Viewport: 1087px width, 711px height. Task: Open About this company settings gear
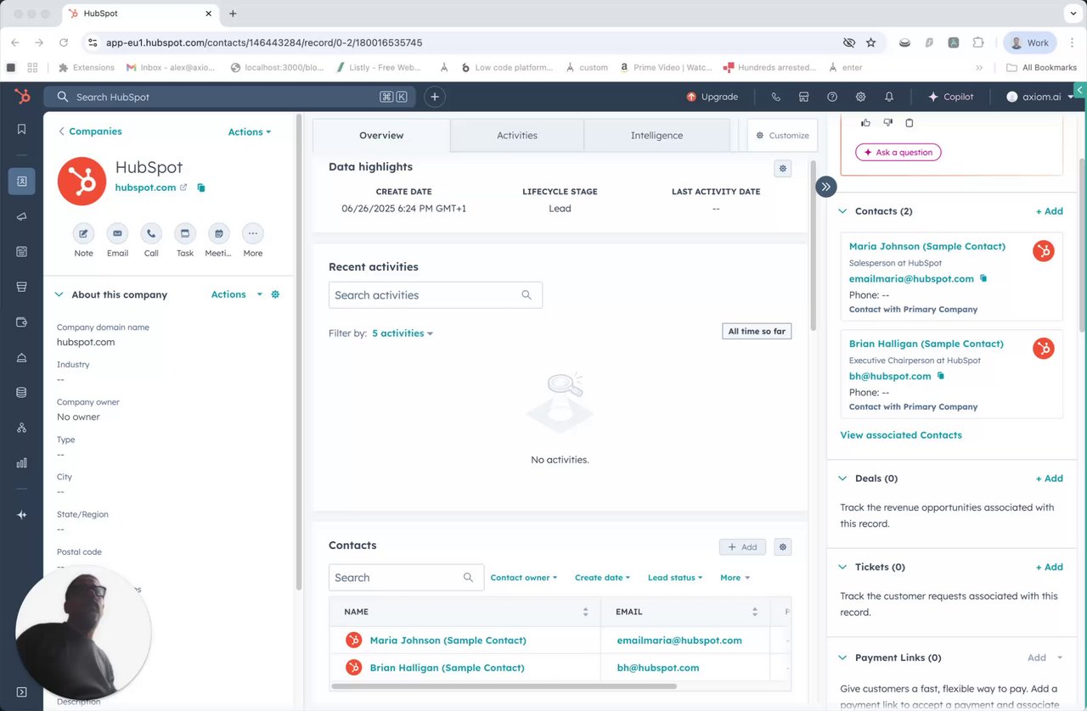click(x=275, y=294)
